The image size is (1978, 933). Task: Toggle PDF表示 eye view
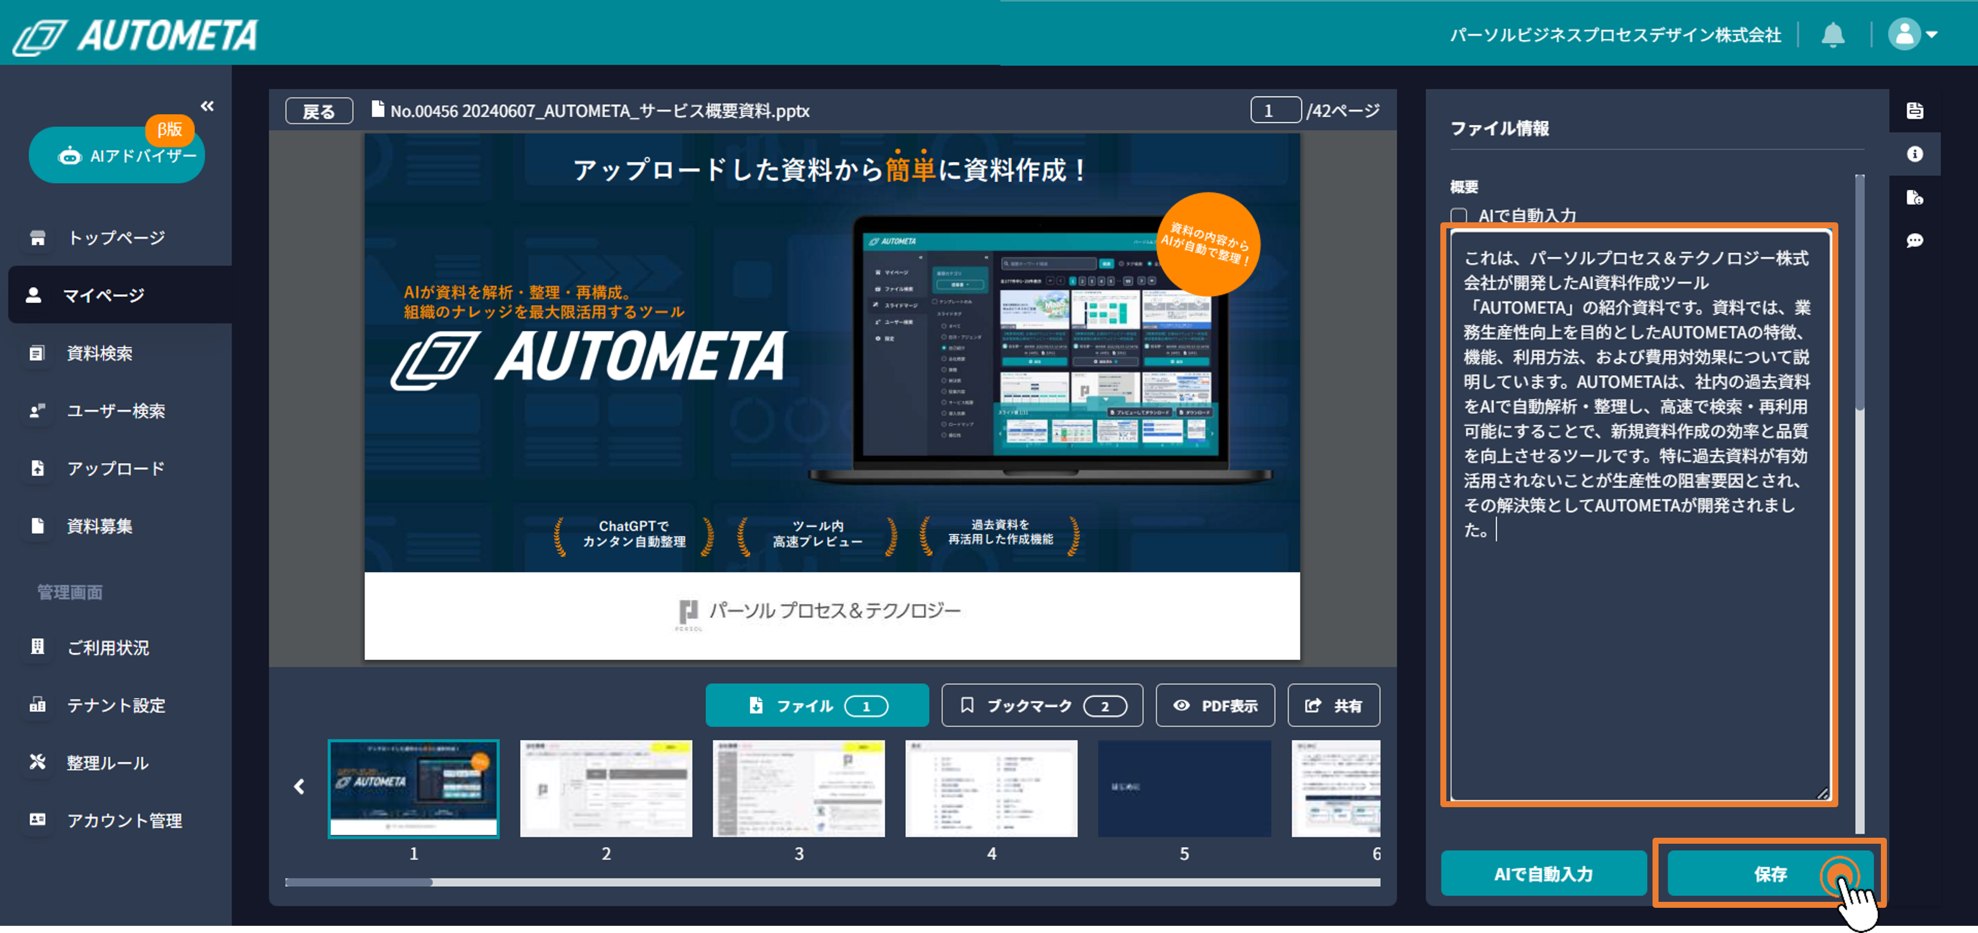(x=1216, y=705)
